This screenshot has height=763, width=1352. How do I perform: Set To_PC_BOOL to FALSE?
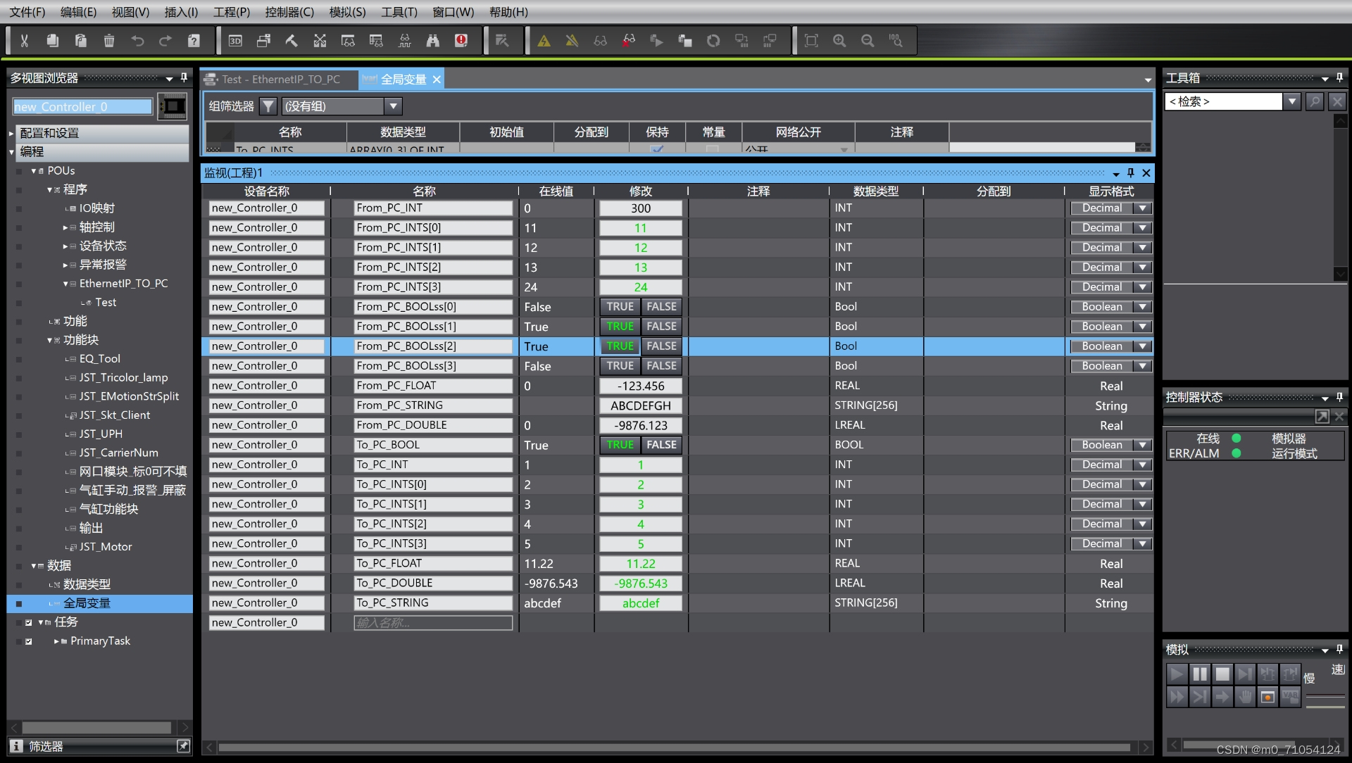click(661, 445)
